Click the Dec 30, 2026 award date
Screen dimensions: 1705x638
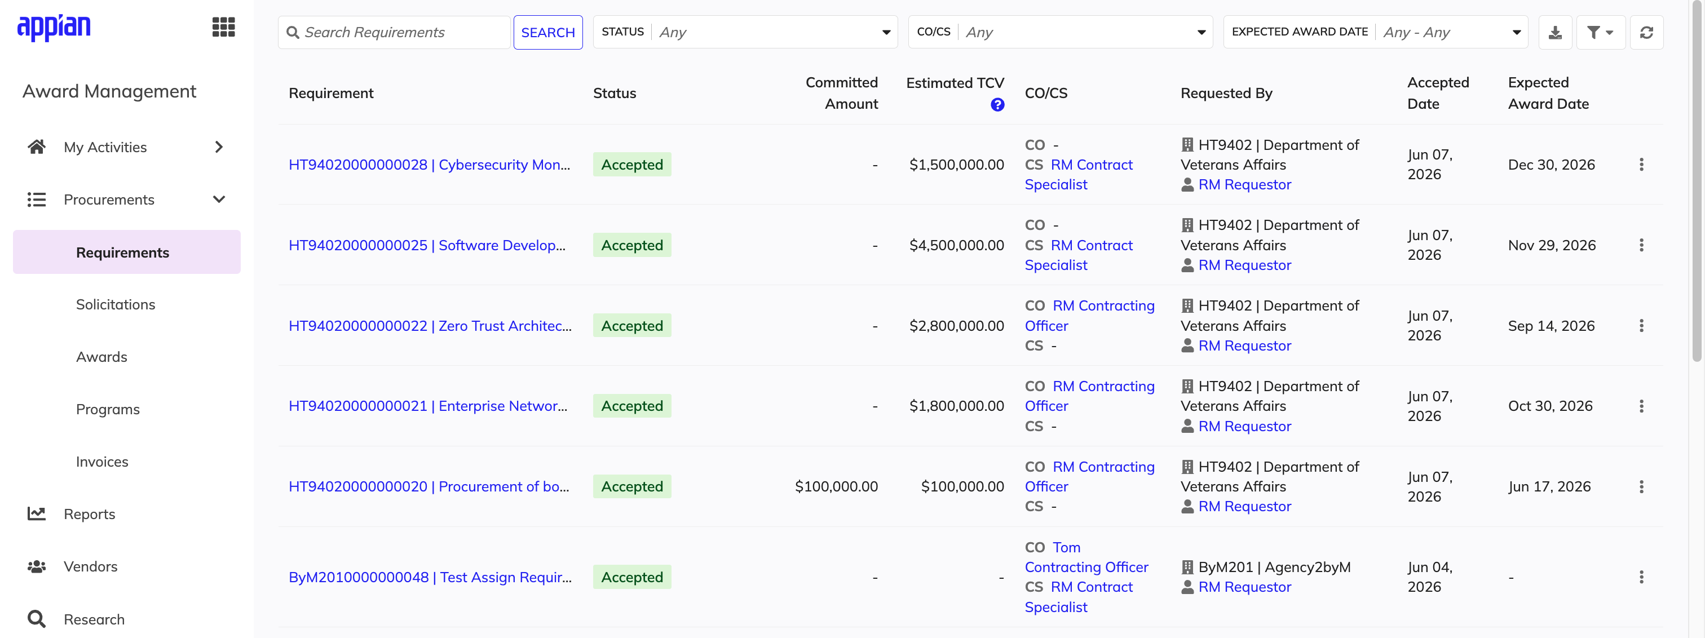pyautogui.click(x=1552, y=165)
